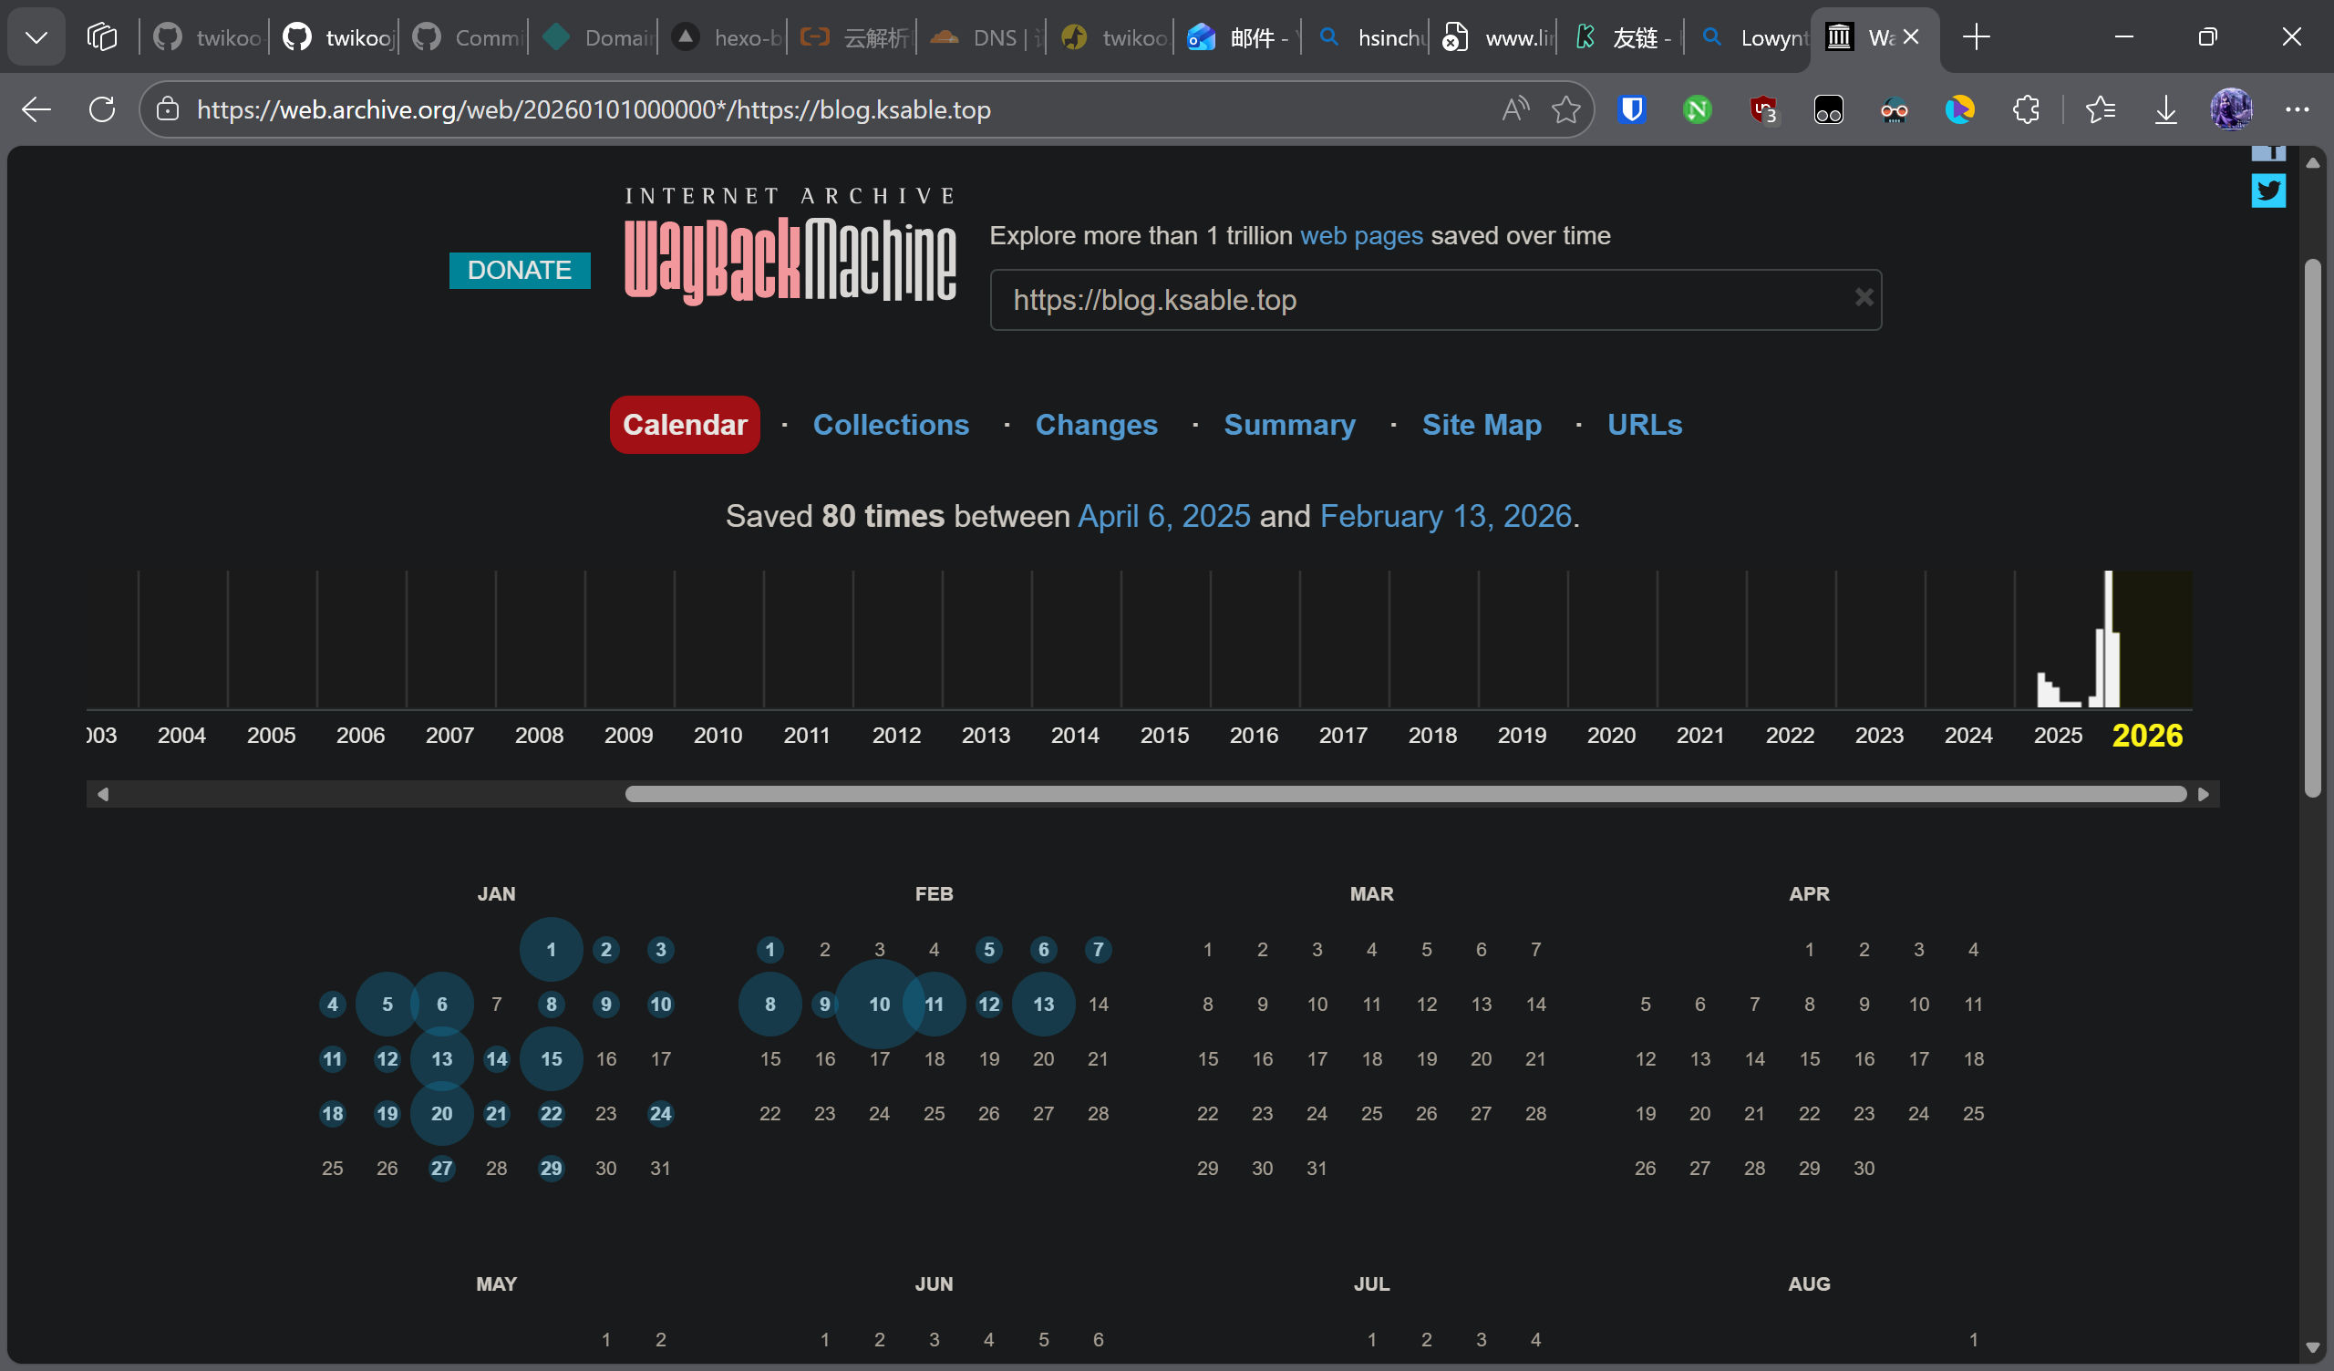Open the February 10 snapshot day
2334x1371 pixels.
(x=878, y=1005)
